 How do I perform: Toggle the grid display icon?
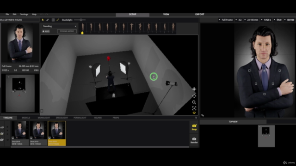click(x=53, y=20)
